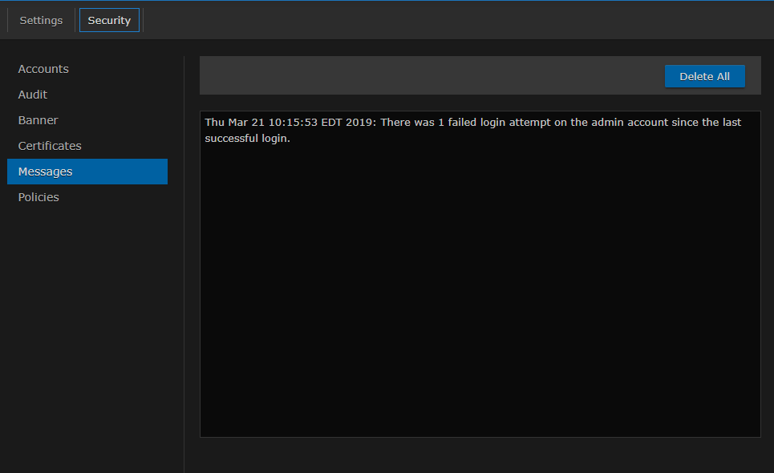
Task: Select the Messages sidebar entry
Action: point(45,172)
